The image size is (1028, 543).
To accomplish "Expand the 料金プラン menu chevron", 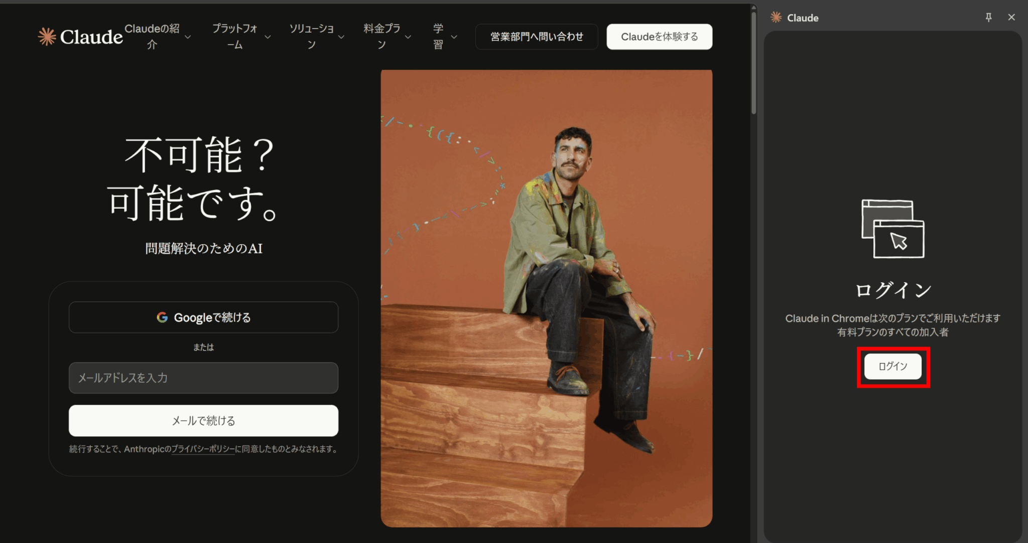I will click(x=408, y=37).
